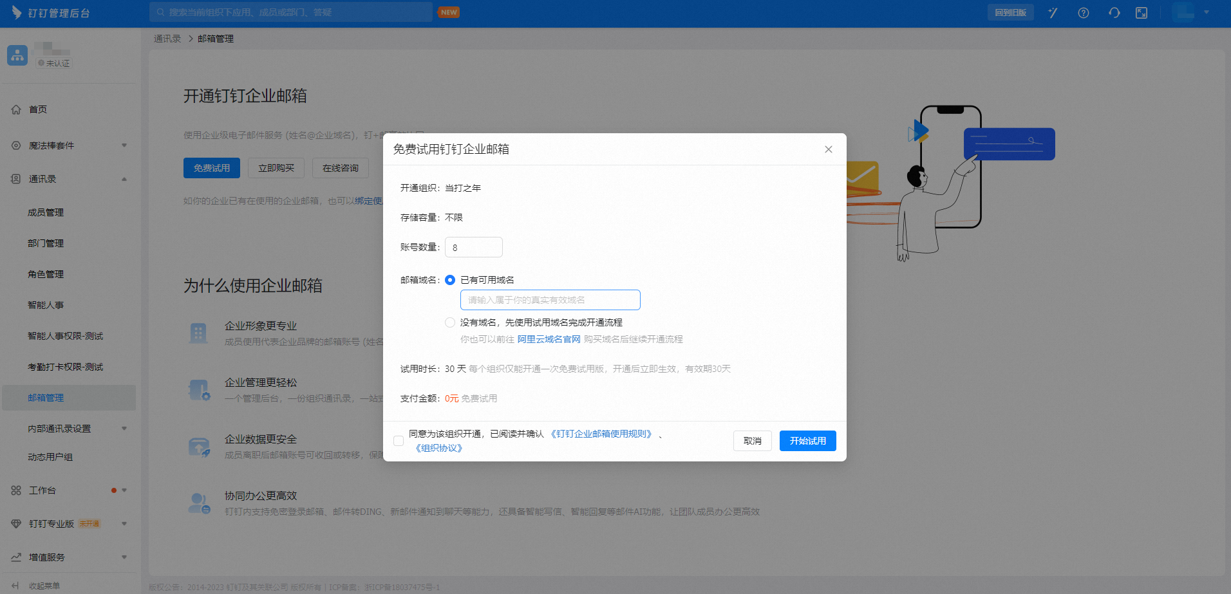Image resolution: width=1231 pixels, height=594 pixels.
Task: Click the 企业数据更安全 icon
Action: click(x=199, y=447)
